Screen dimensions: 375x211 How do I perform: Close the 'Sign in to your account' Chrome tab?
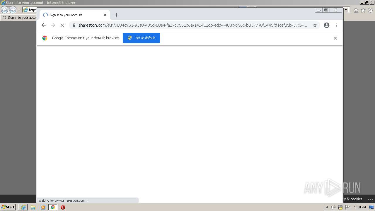click(105, 15)
